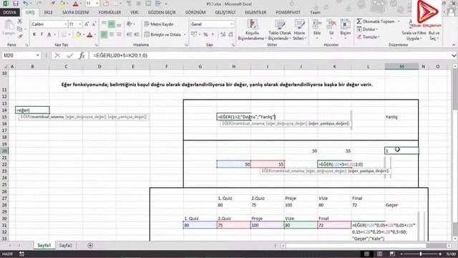
Task: Increase indent in Hizalama group
Action: click(137, 34)
